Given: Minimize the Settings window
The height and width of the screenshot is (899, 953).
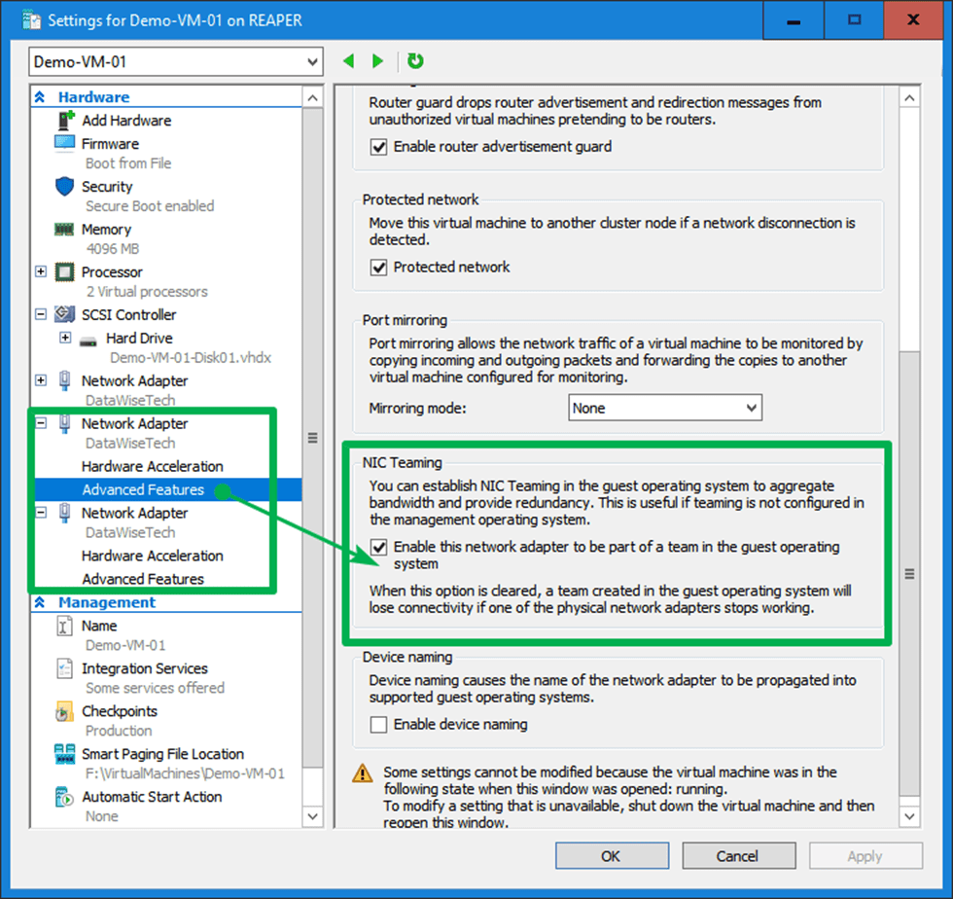Looking at the screenshot, I should tap(794, 20).
